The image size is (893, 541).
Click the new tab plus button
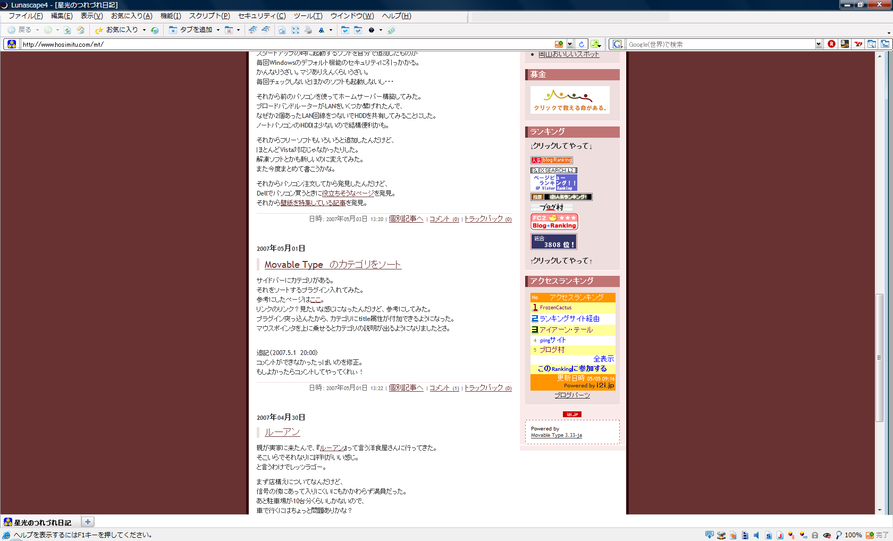click(88, 522)
